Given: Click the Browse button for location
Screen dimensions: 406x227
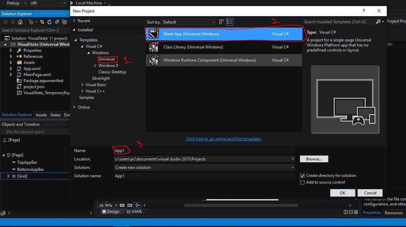Looking at the screenshot, I should 314,159.
